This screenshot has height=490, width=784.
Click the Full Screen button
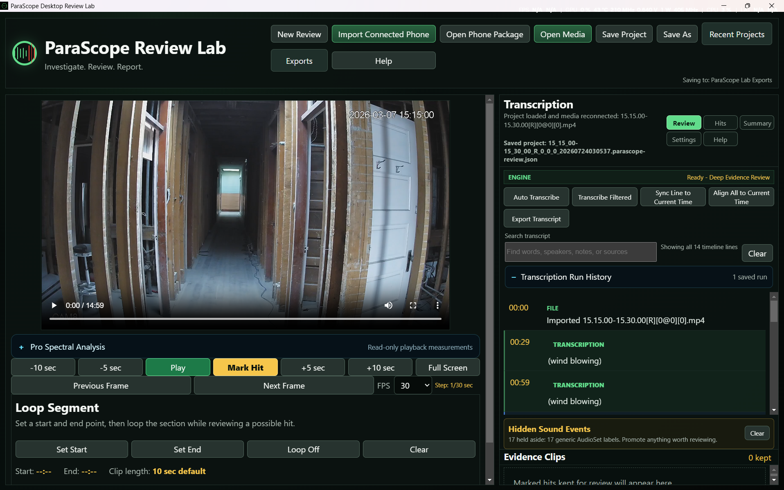(448, 367)
